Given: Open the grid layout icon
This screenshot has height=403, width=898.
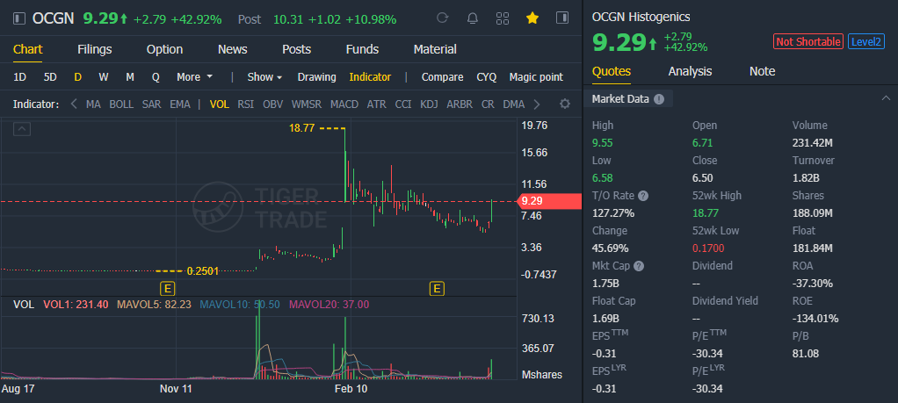Looking at the screenshot, I should point(503,18).
